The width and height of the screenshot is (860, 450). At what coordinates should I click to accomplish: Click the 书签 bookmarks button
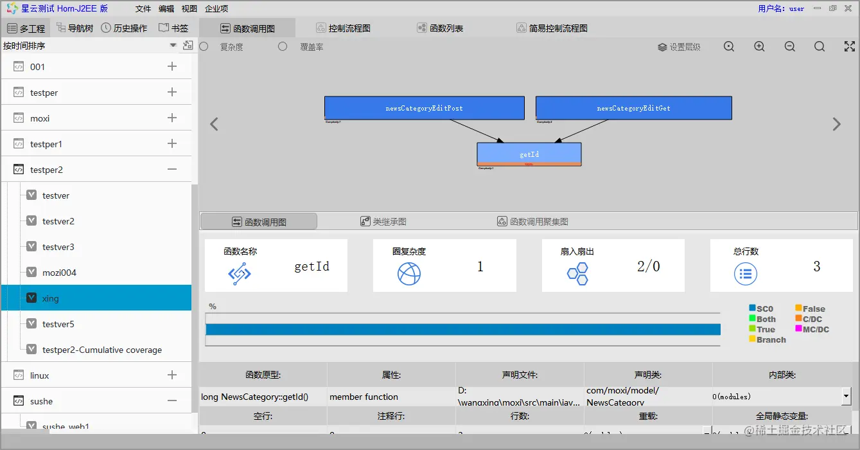click(x=173, y=28)
